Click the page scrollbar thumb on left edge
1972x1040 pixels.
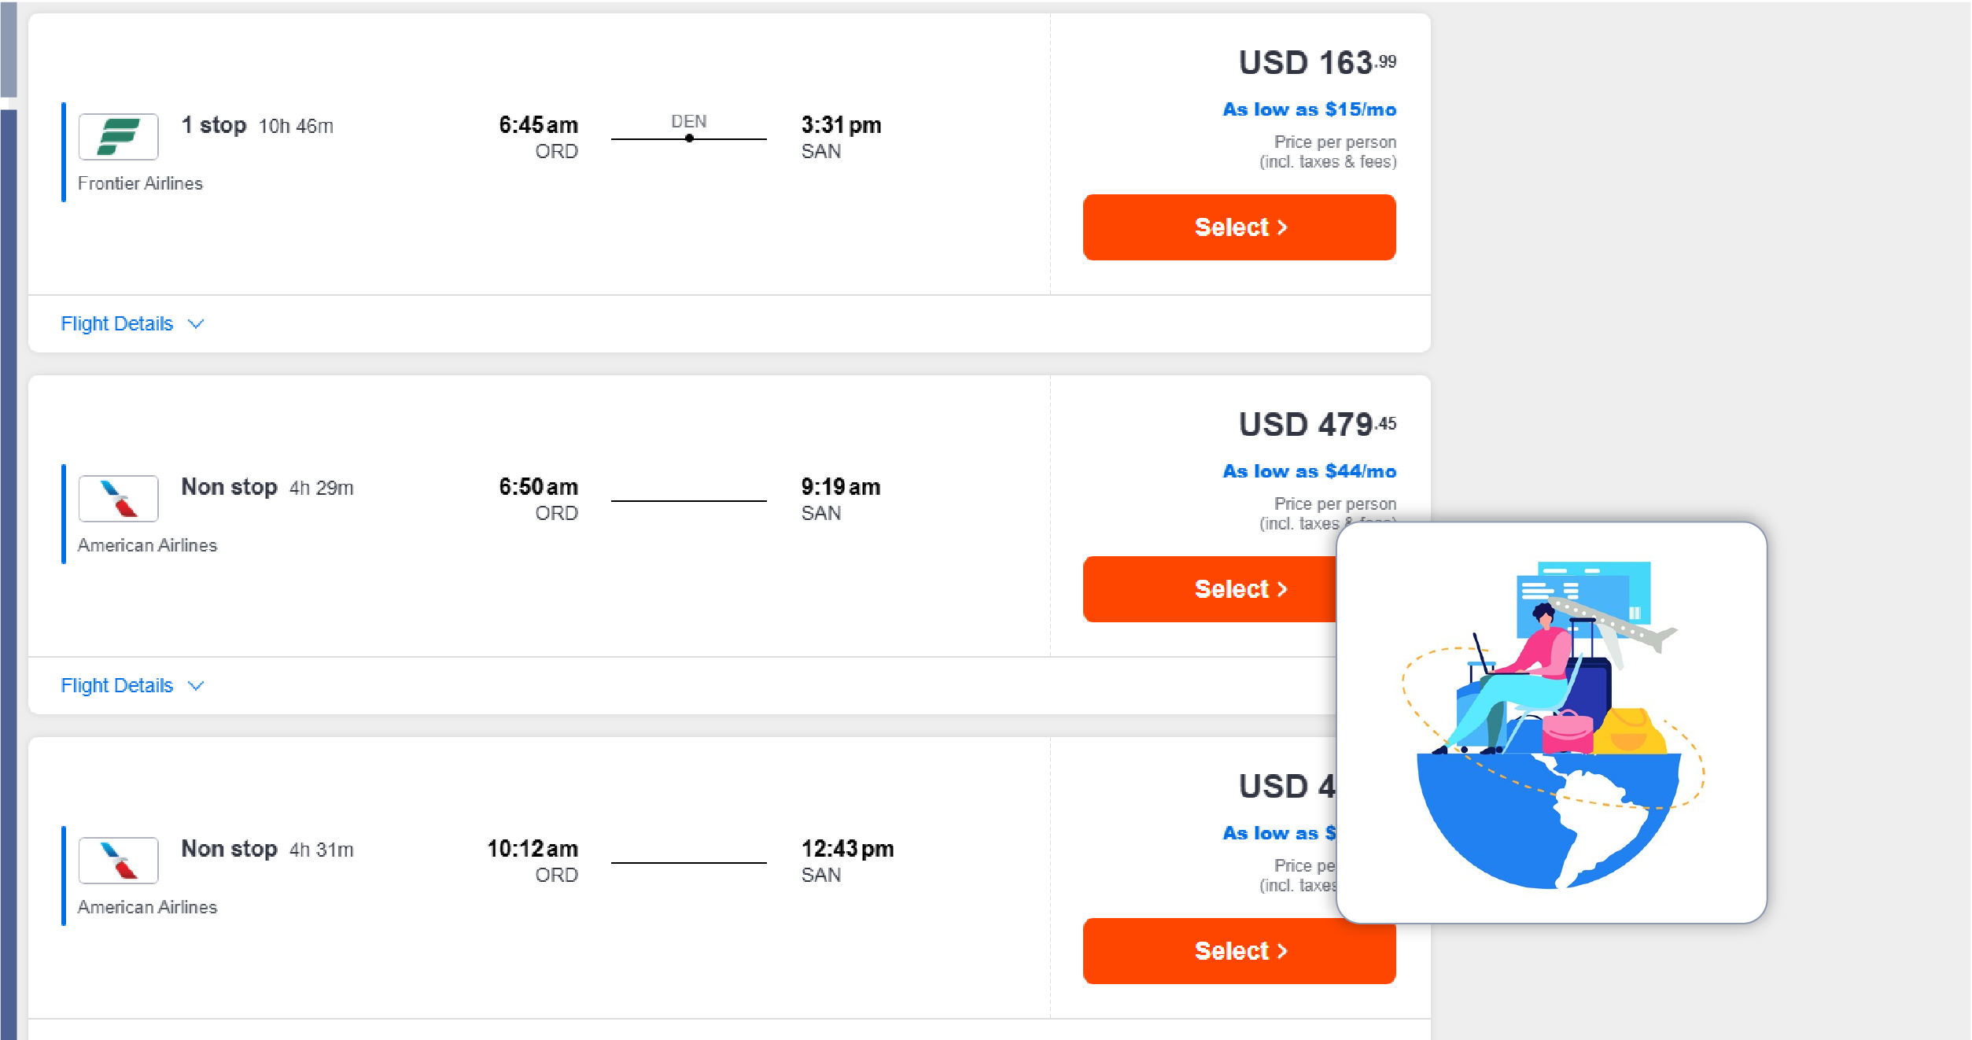[8, 47]
